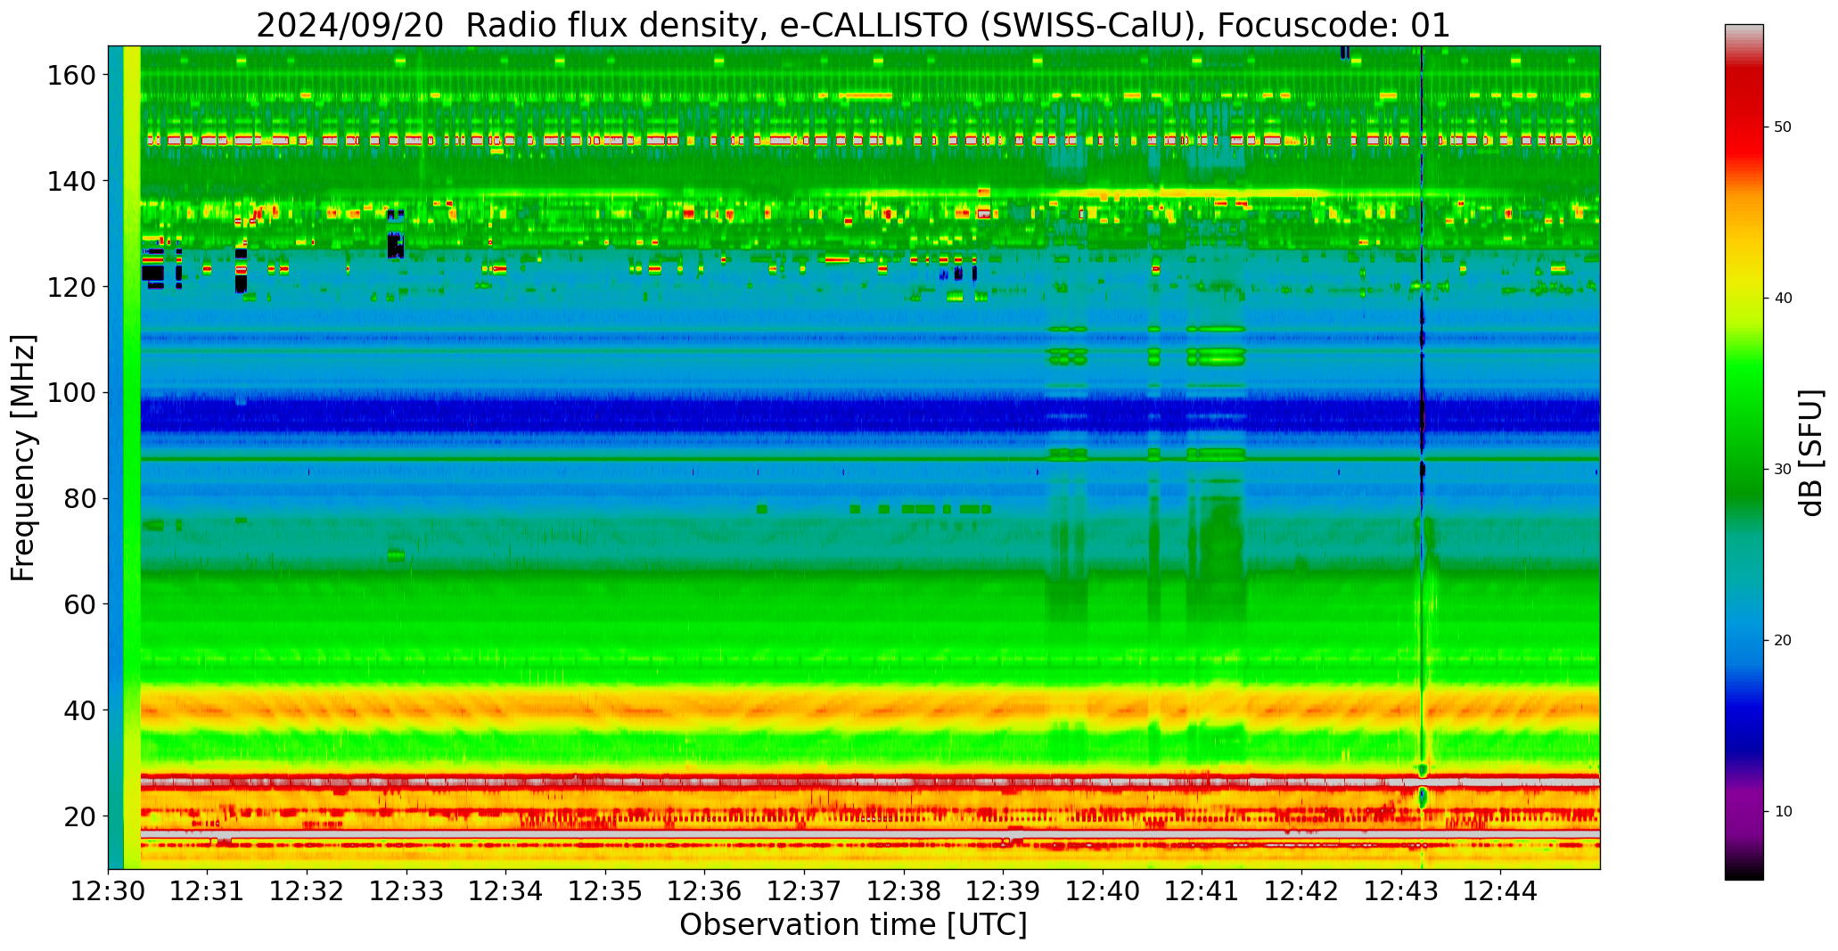Click the 12:31 time tick label
The width and height of the screenshot is (1838, 951).
(208, 890)
